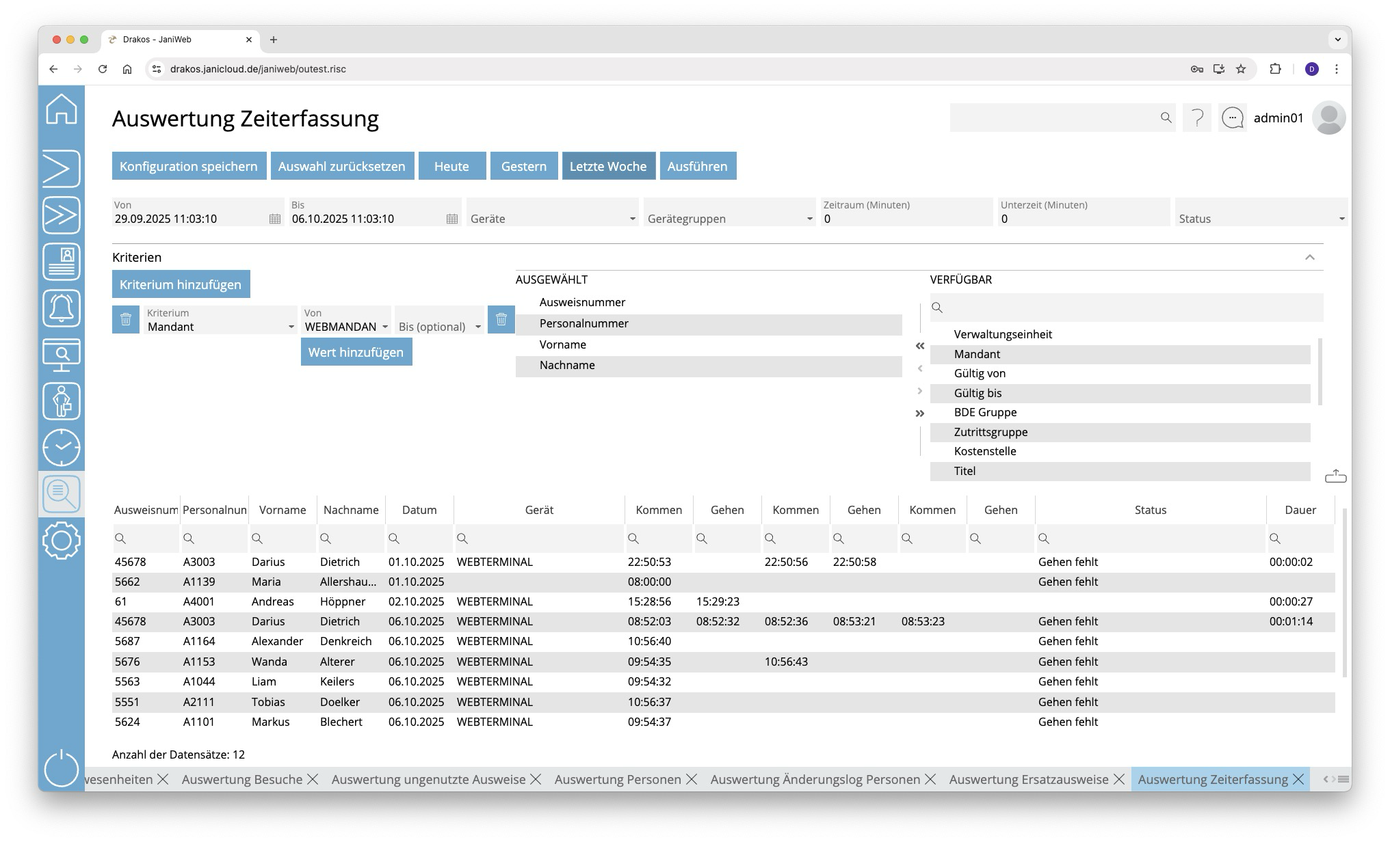
Task: Select Kostenstelle in available list
Action: pos(984,451)
